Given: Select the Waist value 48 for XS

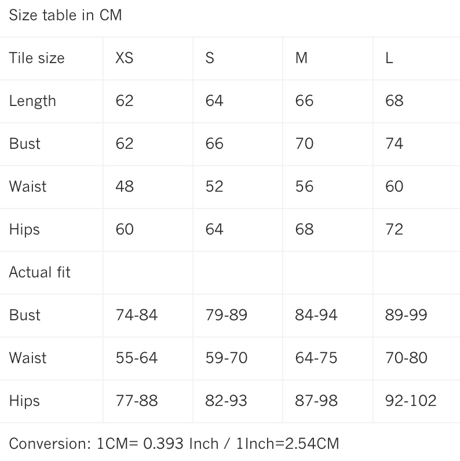Looking at the screenshot, I should tap(125, 186).
